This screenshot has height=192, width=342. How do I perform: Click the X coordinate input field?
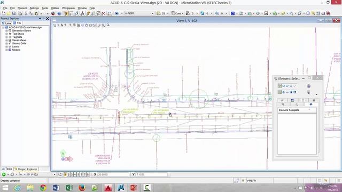pyautogui.click(x=113, y=174)
